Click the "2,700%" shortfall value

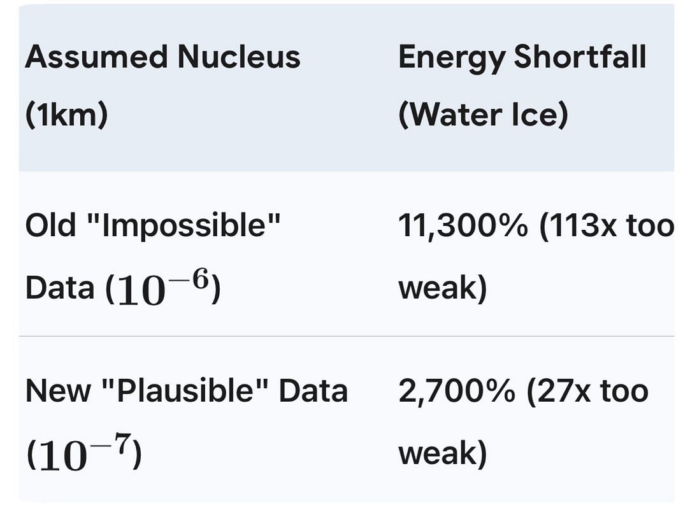tap(457, 390)
